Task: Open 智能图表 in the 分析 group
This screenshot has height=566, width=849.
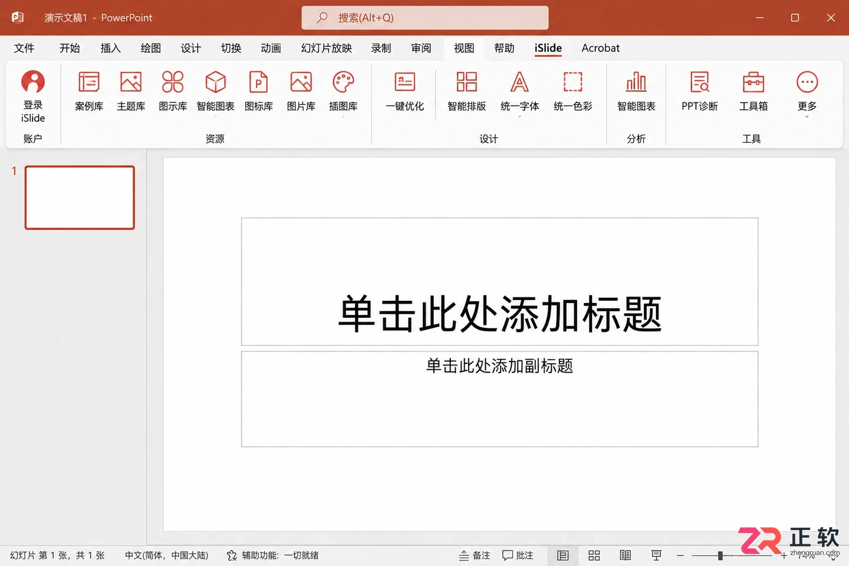Action: [x=636, y=91]
